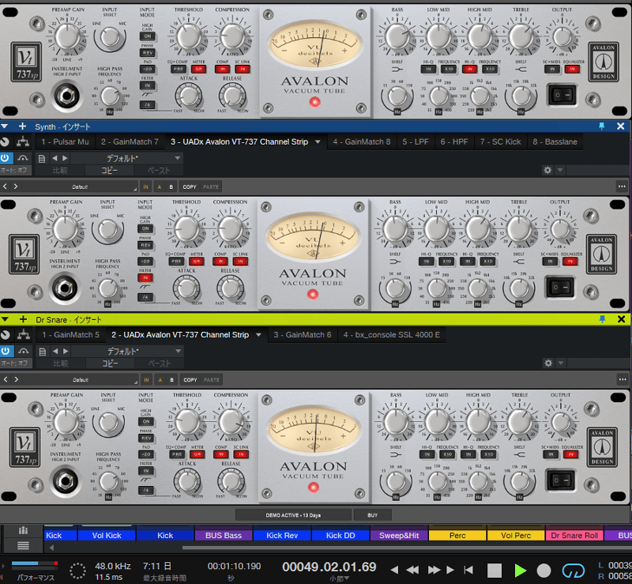The width and height of the screenshot is (632, 584).
Task: Switch to 5 - LPF insert tab
Action: (416, 141)
